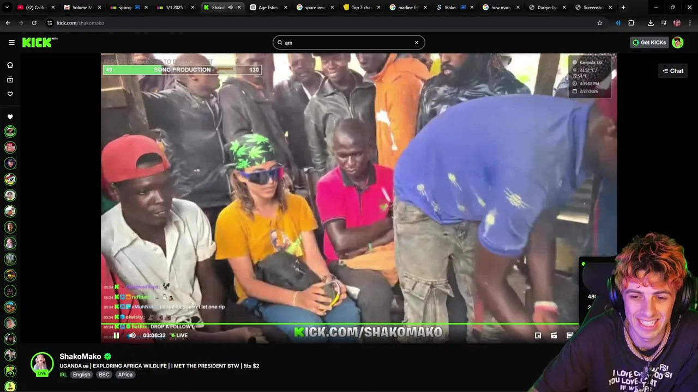Click the Get KICKs button
This screenshot has height=392, width=698.
(649, 42)
